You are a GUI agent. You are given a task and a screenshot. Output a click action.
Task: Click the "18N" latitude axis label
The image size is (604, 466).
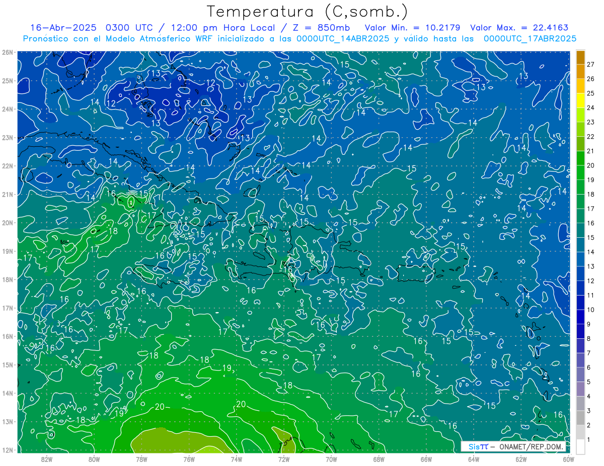tap(7, 279)
